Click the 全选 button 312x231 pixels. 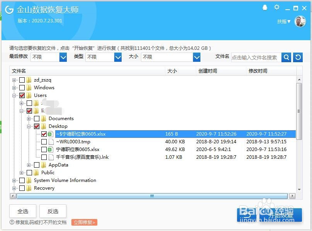(23, 211)
